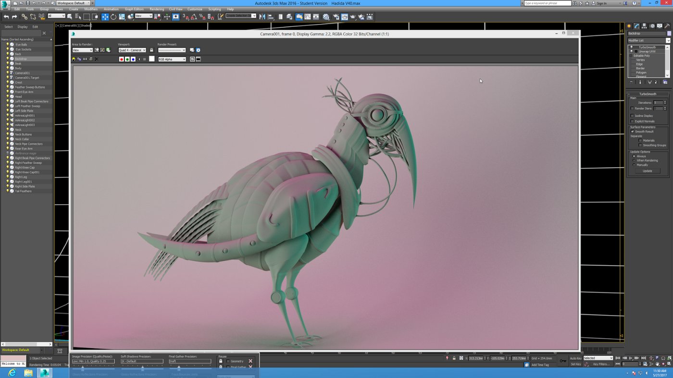Click the Update button in TurboSmooth
This screenshot has height=378, width=673.
(x=648, y=171)
